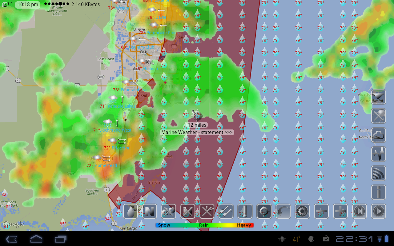The width and height of the screenshot is (394, 246).
Task: Tap the striped arrow wind icon
Action: click(226, 212)
